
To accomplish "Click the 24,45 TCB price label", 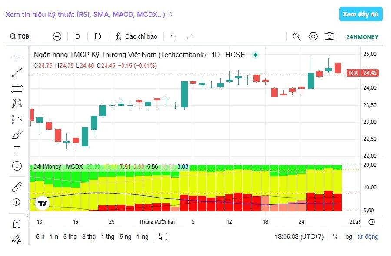I will click(x=363, y=73).
